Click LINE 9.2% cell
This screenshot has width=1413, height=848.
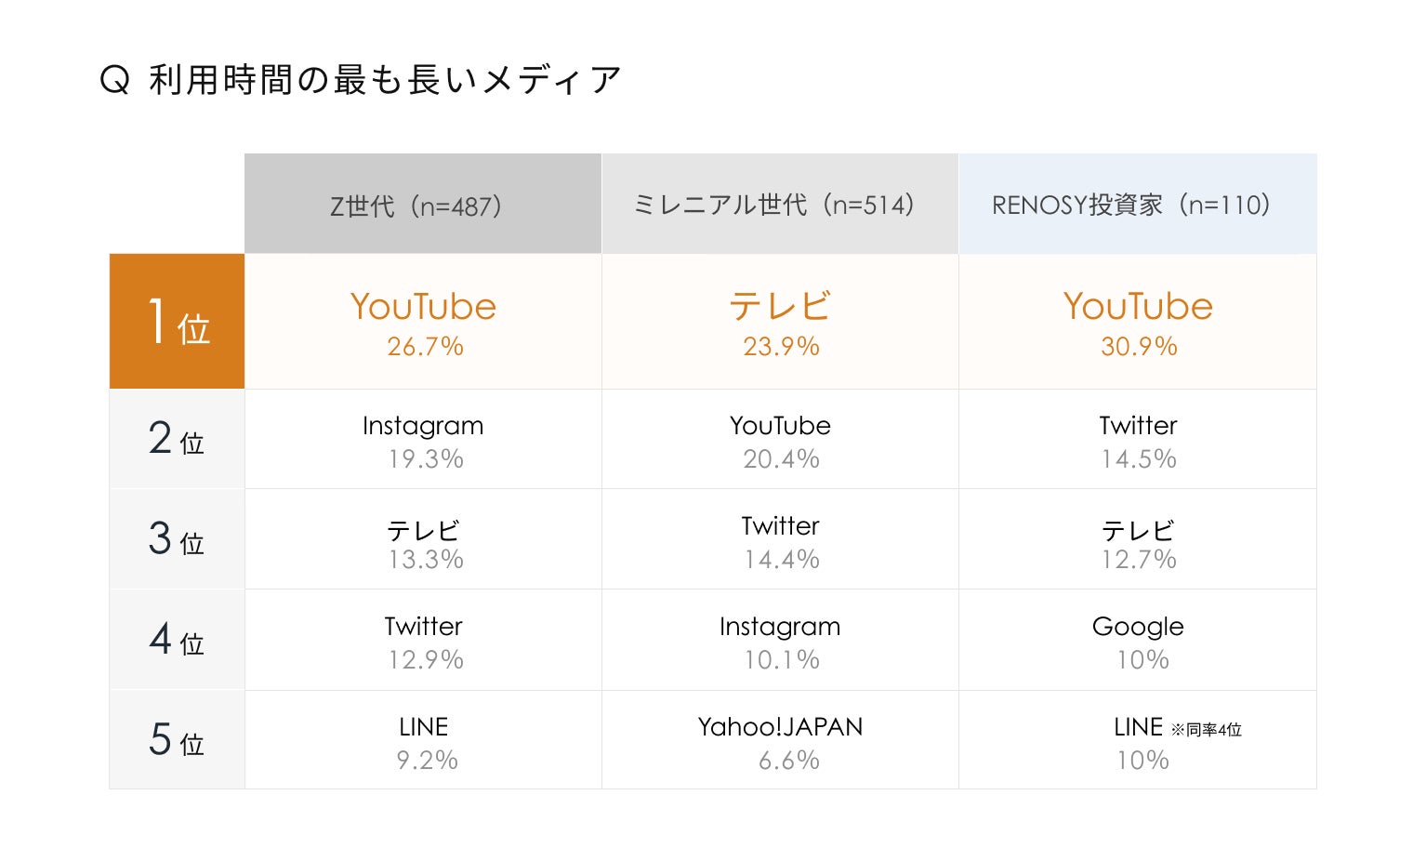(x=423, y=740)
